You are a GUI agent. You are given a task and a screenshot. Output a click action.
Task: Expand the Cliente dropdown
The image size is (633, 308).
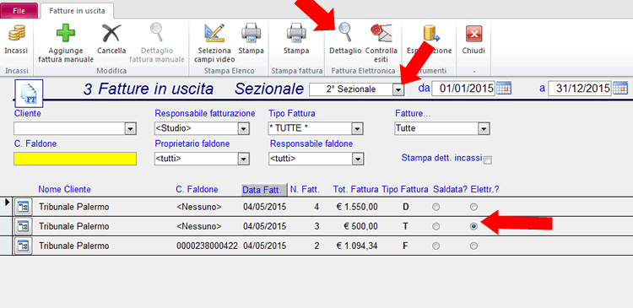[x=130, y=129]
